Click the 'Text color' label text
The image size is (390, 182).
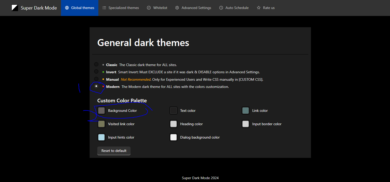(188, 111)
